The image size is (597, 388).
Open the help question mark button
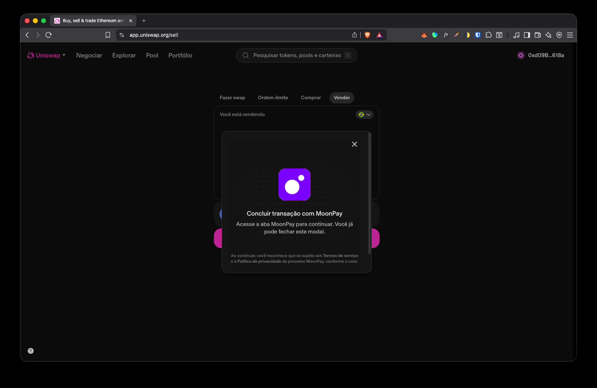(x=31, y=351)
